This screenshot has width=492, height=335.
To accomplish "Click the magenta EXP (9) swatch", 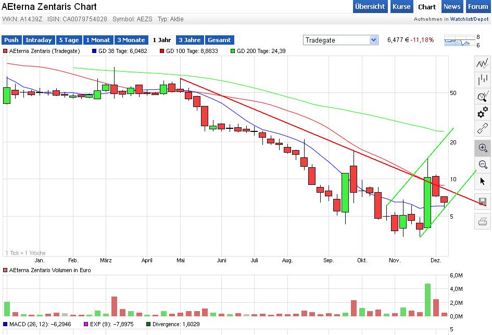I will [x=86, y=324].
